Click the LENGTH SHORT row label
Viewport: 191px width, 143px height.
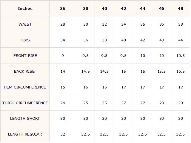[x=25, y=118]
